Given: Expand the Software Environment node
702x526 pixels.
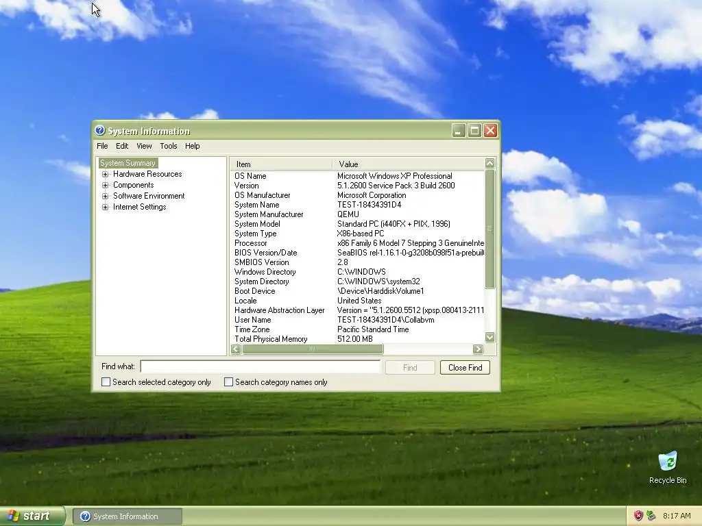Looking at the screenshot, I should pyautogui.click(x=105, y=196).
